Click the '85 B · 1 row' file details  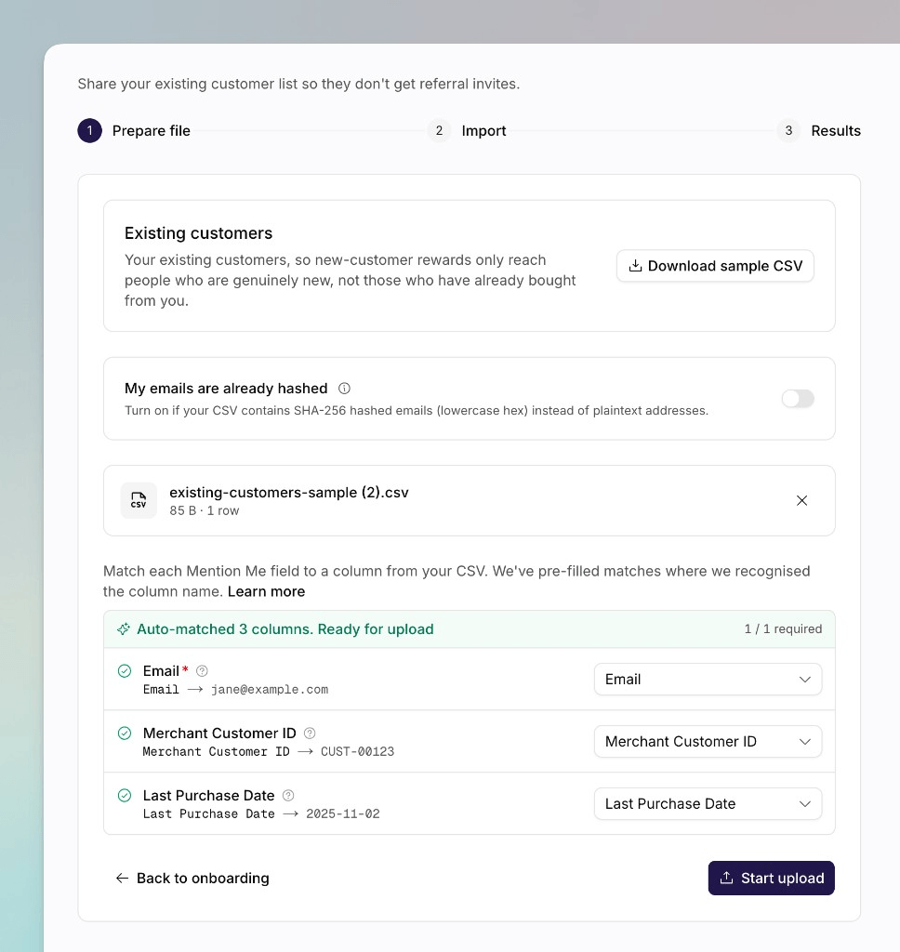[x=204, y=510]
